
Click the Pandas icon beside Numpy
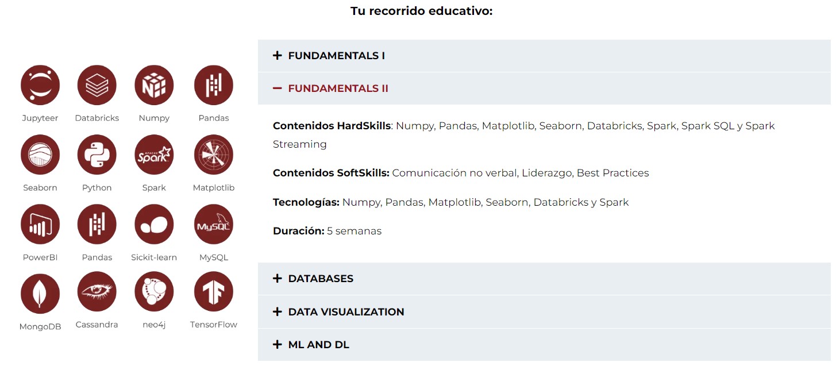click(x=214, y=85)
